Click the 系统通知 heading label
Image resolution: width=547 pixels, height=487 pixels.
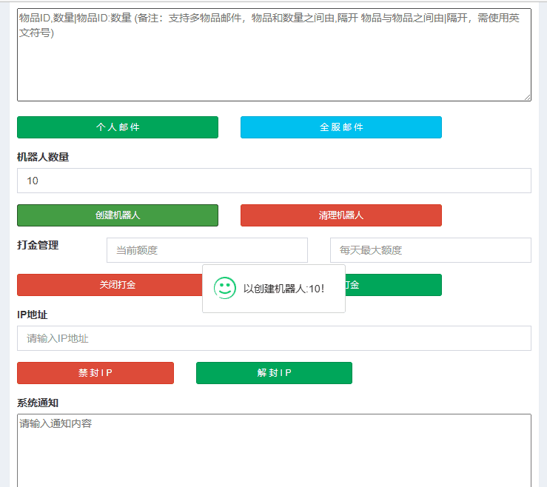click(x=38, y=403)
